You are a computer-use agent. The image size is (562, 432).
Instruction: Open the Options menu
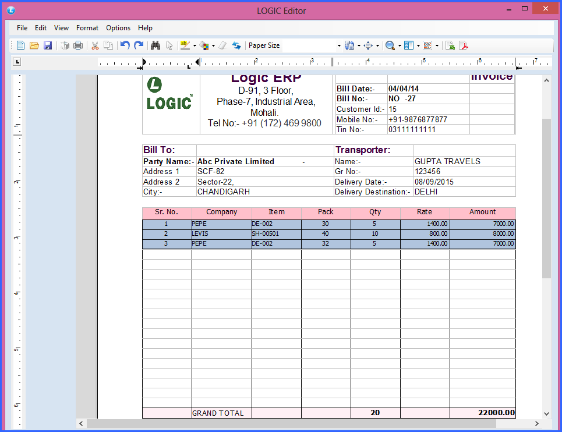(x=118, y=27)
